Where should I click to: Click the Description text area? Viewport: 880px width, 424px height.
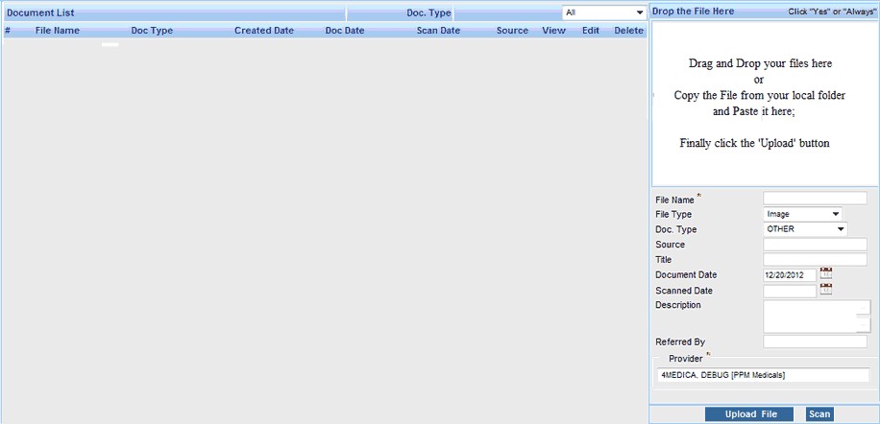tap(815, 316)
